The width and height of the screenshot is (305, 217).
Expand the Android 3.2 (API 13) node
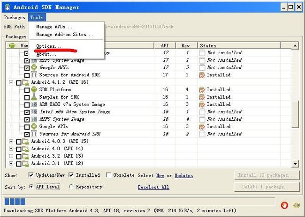coord(11,156)
